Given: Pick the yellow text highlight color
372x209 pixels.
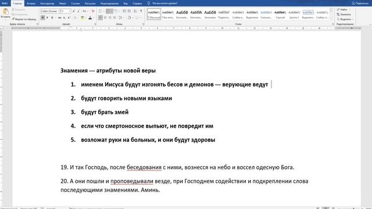Looking at the screenshot, I should [82, 18].
